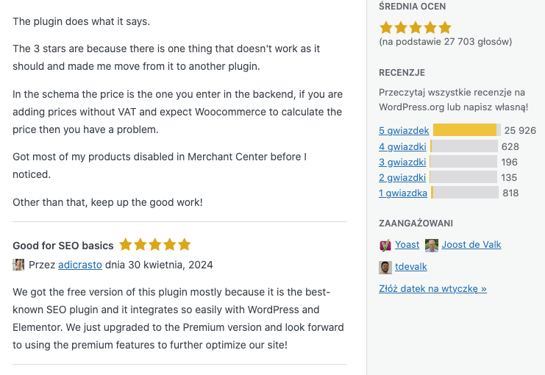This screenshot has height=375, width=545.
Task: Click the 4-star rating bar
Action: [465, 146]
